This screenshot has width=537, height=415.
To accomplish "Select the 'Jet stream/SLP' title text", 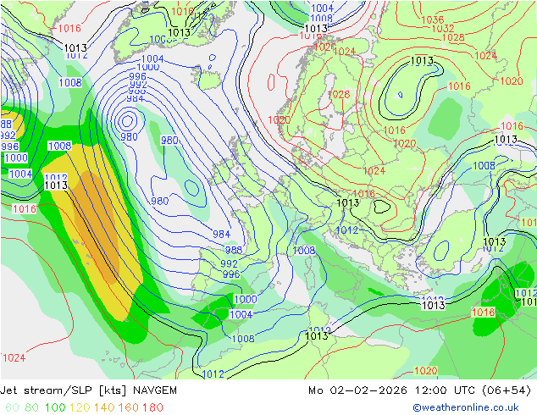I will click(x=46, y=390).
